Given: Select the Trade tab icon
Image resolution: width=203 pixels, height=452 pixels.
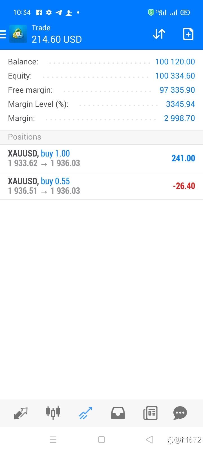Looking at the screenshot, I should 85,413.
